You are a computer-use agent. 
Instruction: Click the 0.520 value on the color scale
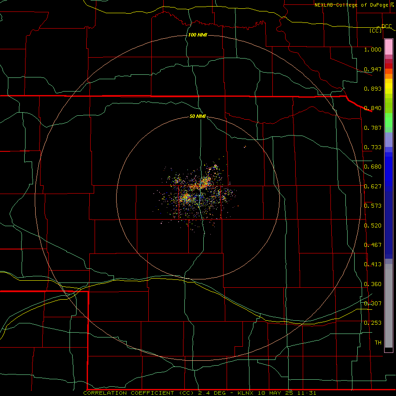[x=373, y=226]
